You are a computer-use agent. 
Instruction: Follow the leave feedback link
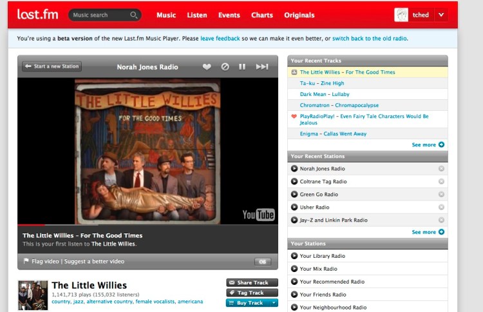(220, 39)
